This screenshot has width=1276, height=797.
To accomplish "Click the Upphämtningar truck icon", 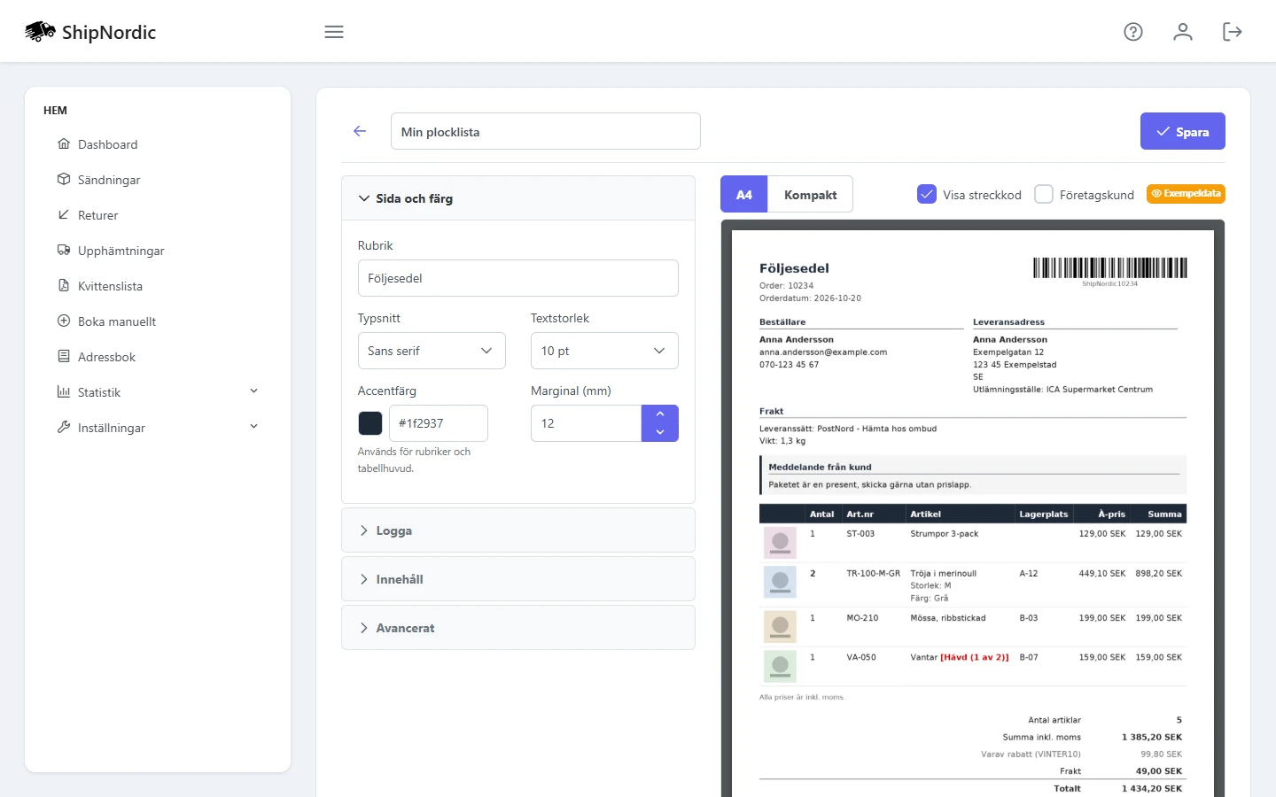I will pyautogui.click(x=64, y=250).
